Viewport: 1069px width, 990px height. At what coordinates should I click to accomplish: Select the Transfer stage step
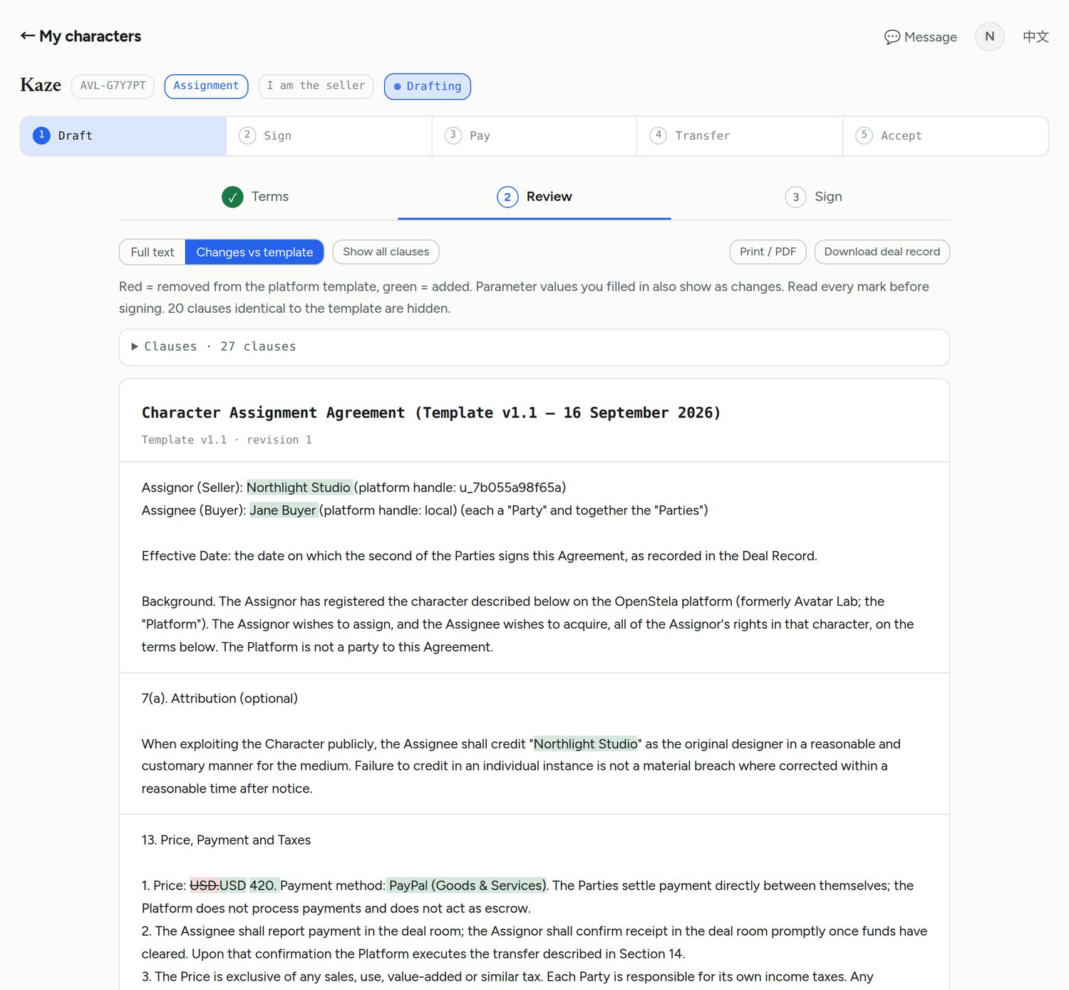click(740, 135)
